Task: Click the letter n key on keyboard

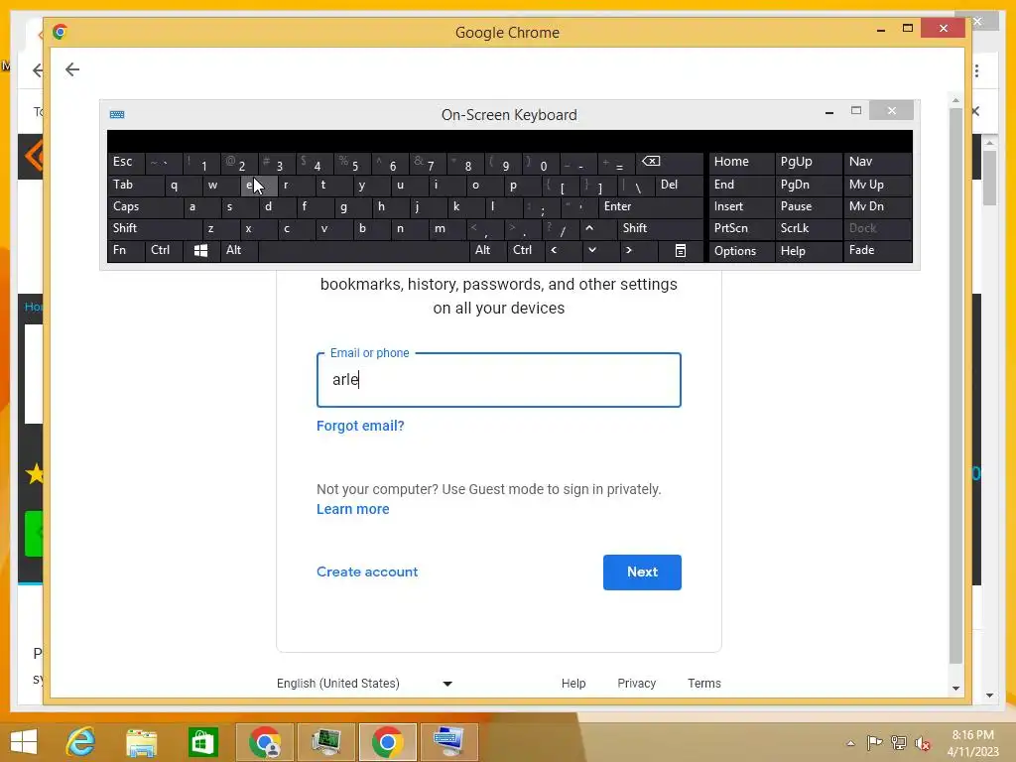Action: tap(410, 228)
